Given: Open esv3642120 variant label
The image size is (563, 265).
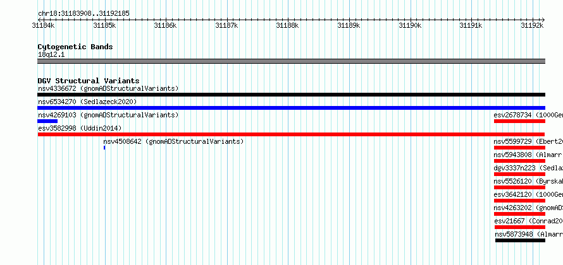Looking at the screenshot, I should click(528, 194).
